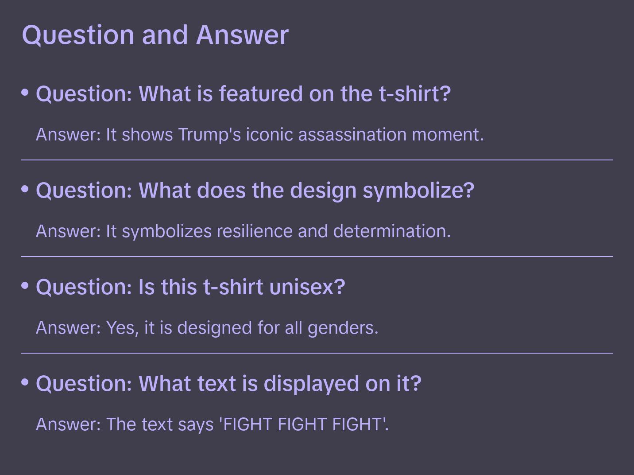Click the divider under the resilience answer
Screen dimensions: 634x475
[x=317, y=257]
